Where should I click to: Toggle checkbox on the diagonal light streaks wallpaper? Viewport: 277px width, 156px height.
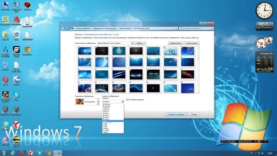pyautogui.click(x=113, y=70)
